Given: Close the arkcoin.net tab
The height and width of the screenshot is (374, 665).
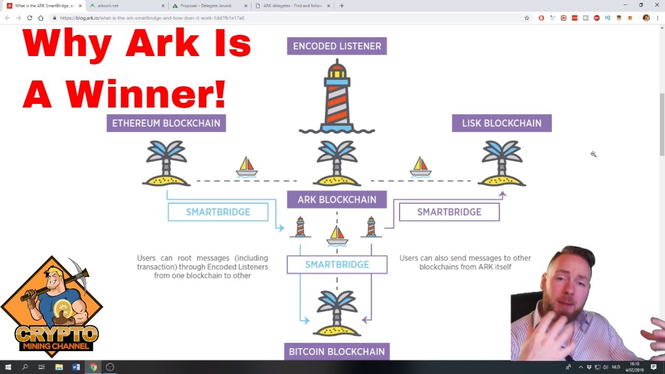Looking at the screenshot, I should coord(163,6).
